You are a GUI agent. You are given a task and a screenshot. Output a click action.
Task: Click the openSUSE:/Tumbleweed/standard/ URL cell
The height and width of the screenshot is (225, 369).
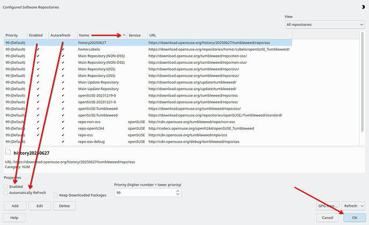tap(215, 115)
